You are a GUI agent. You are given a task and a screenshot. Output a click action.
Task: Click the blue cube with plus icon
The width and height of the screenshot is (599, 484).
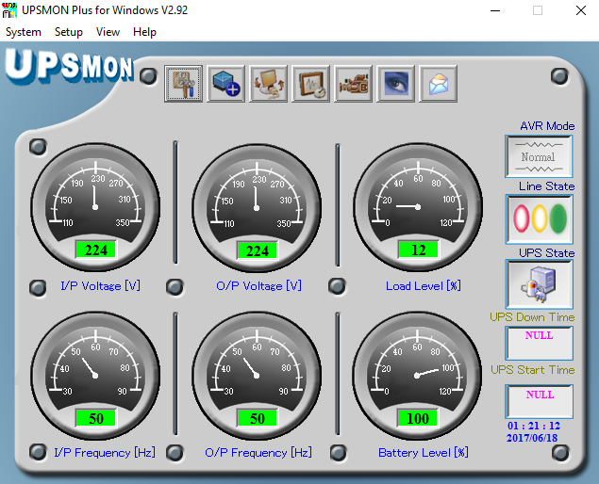225,84
